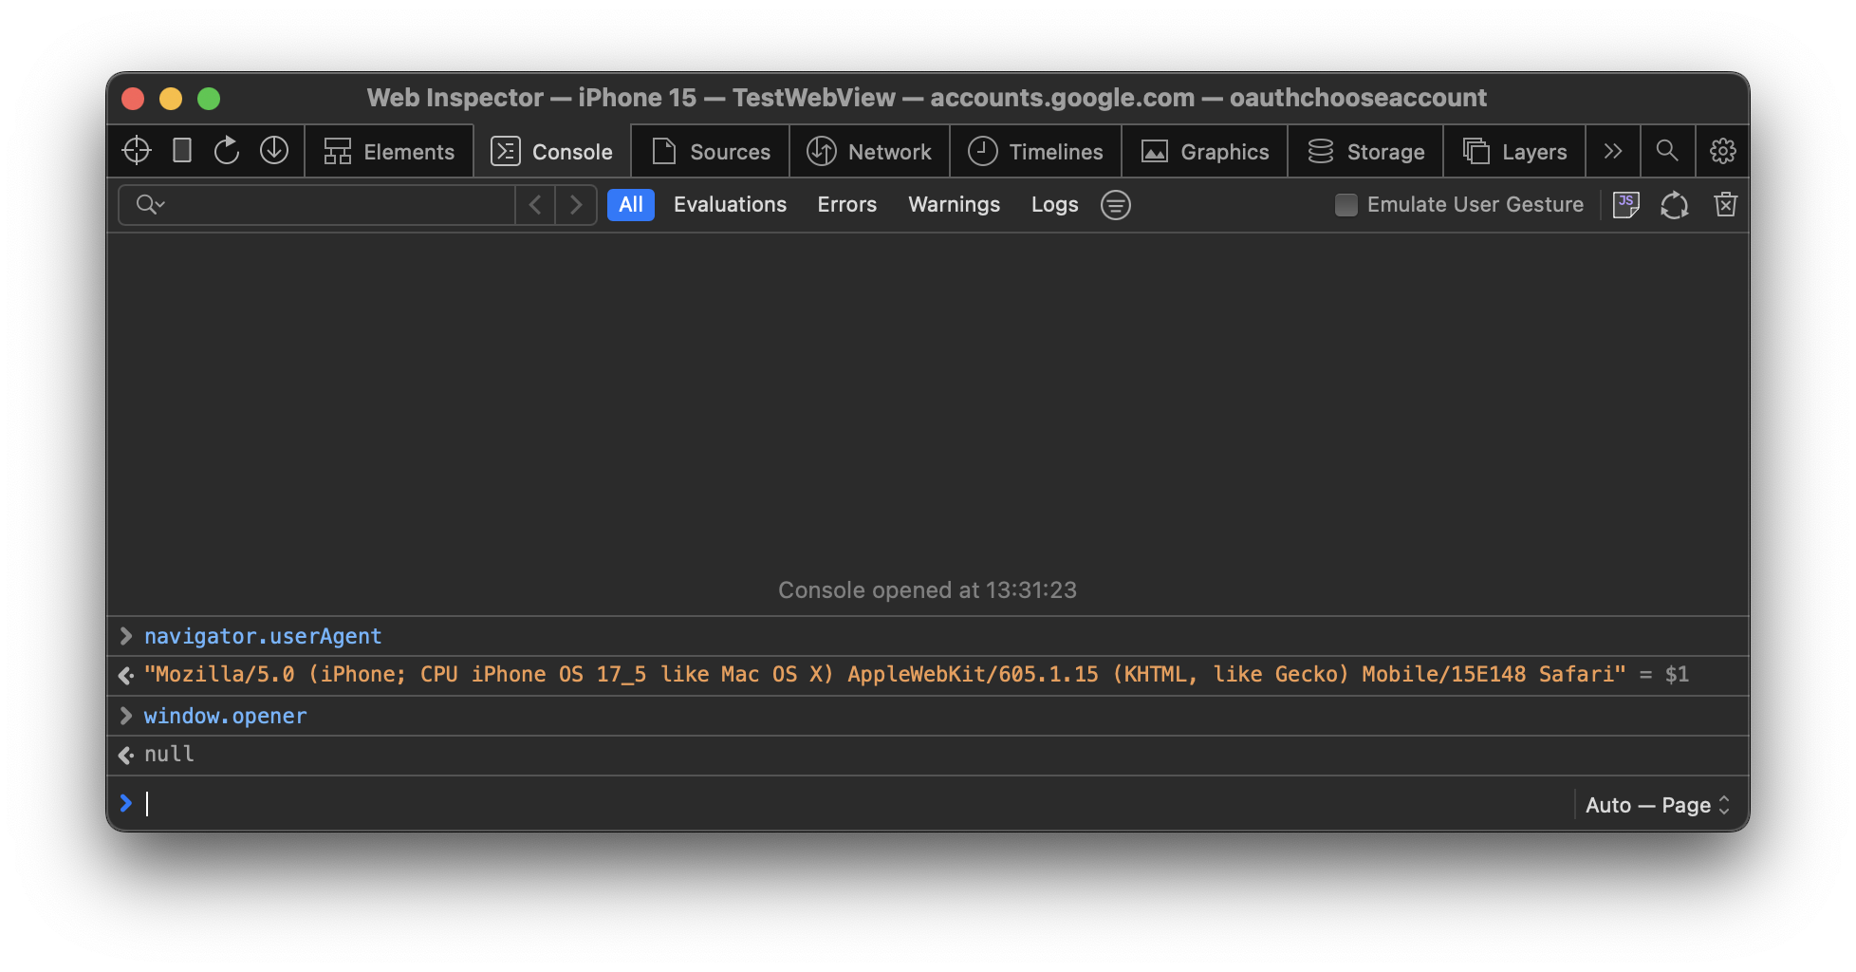
Task: Open the Auto — Page context selector
Action: (x=1658, y=805)
